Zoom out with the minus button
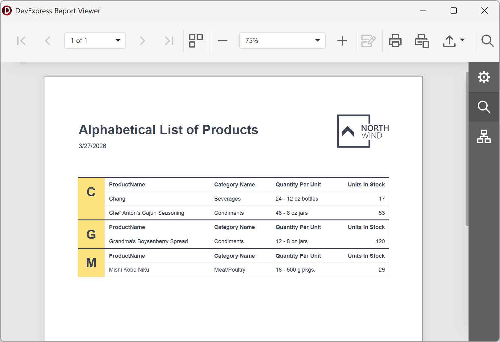Viewport: 500px width, 342px height. click(222, 41)
